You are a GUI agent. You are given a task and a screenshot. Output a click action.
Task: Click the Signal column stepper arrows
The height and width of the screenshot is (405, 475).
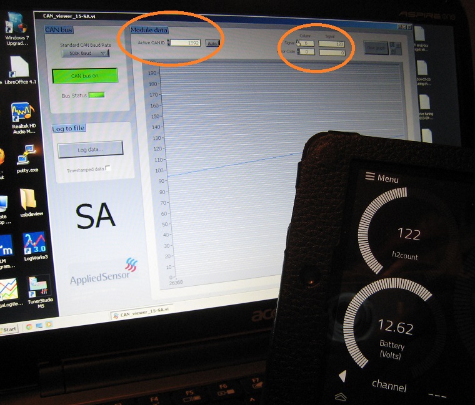click(x=298, y=44)
